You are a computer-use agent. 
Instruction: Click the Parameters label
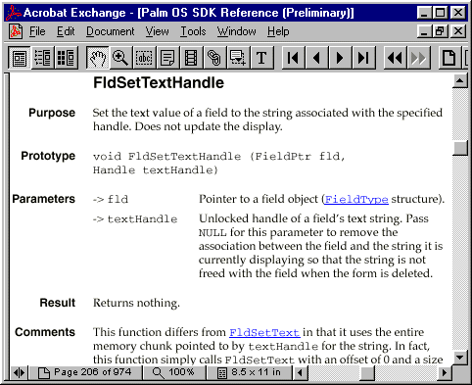pos(43,199)
